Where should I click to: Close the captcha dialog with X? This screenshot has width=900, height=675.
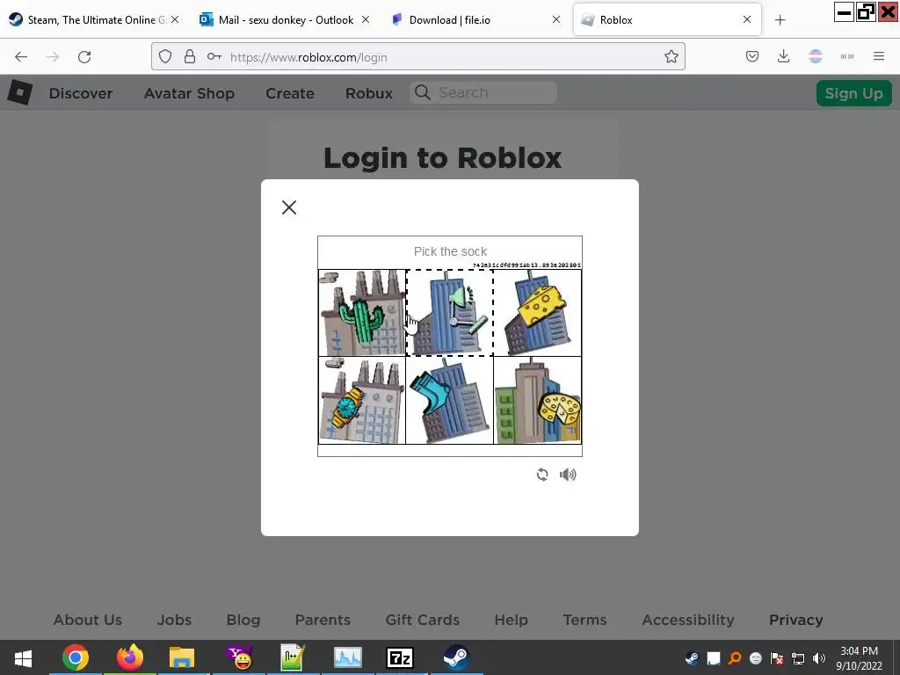click(289, 207)
